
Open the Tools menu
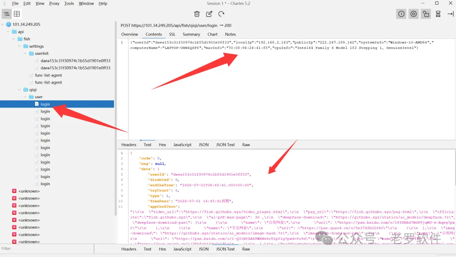click(69, 3)
